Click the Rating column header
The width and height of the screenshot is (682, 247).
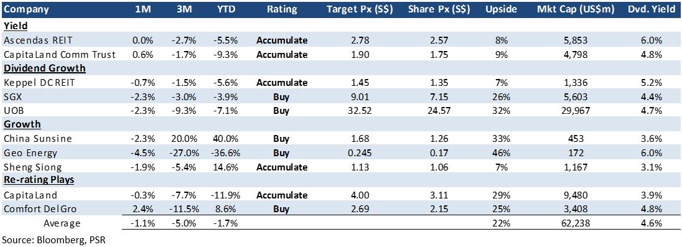[x=282, y=9]
